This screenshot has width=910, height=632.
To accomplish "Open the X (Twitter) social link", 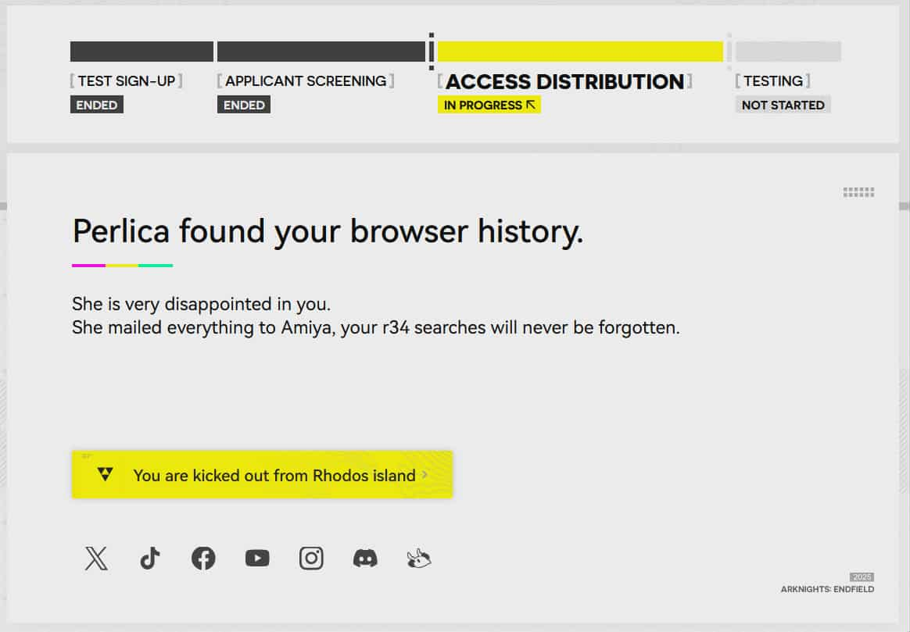I will [96, 559].
